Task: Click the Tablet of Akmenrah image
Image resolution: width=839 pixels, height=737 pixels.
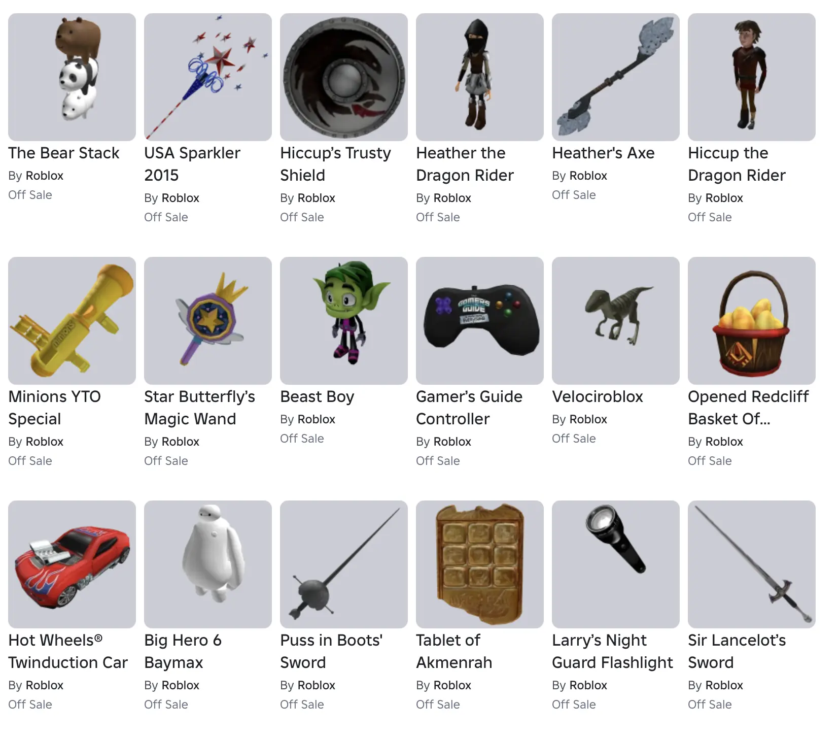Action: (480, 564)
